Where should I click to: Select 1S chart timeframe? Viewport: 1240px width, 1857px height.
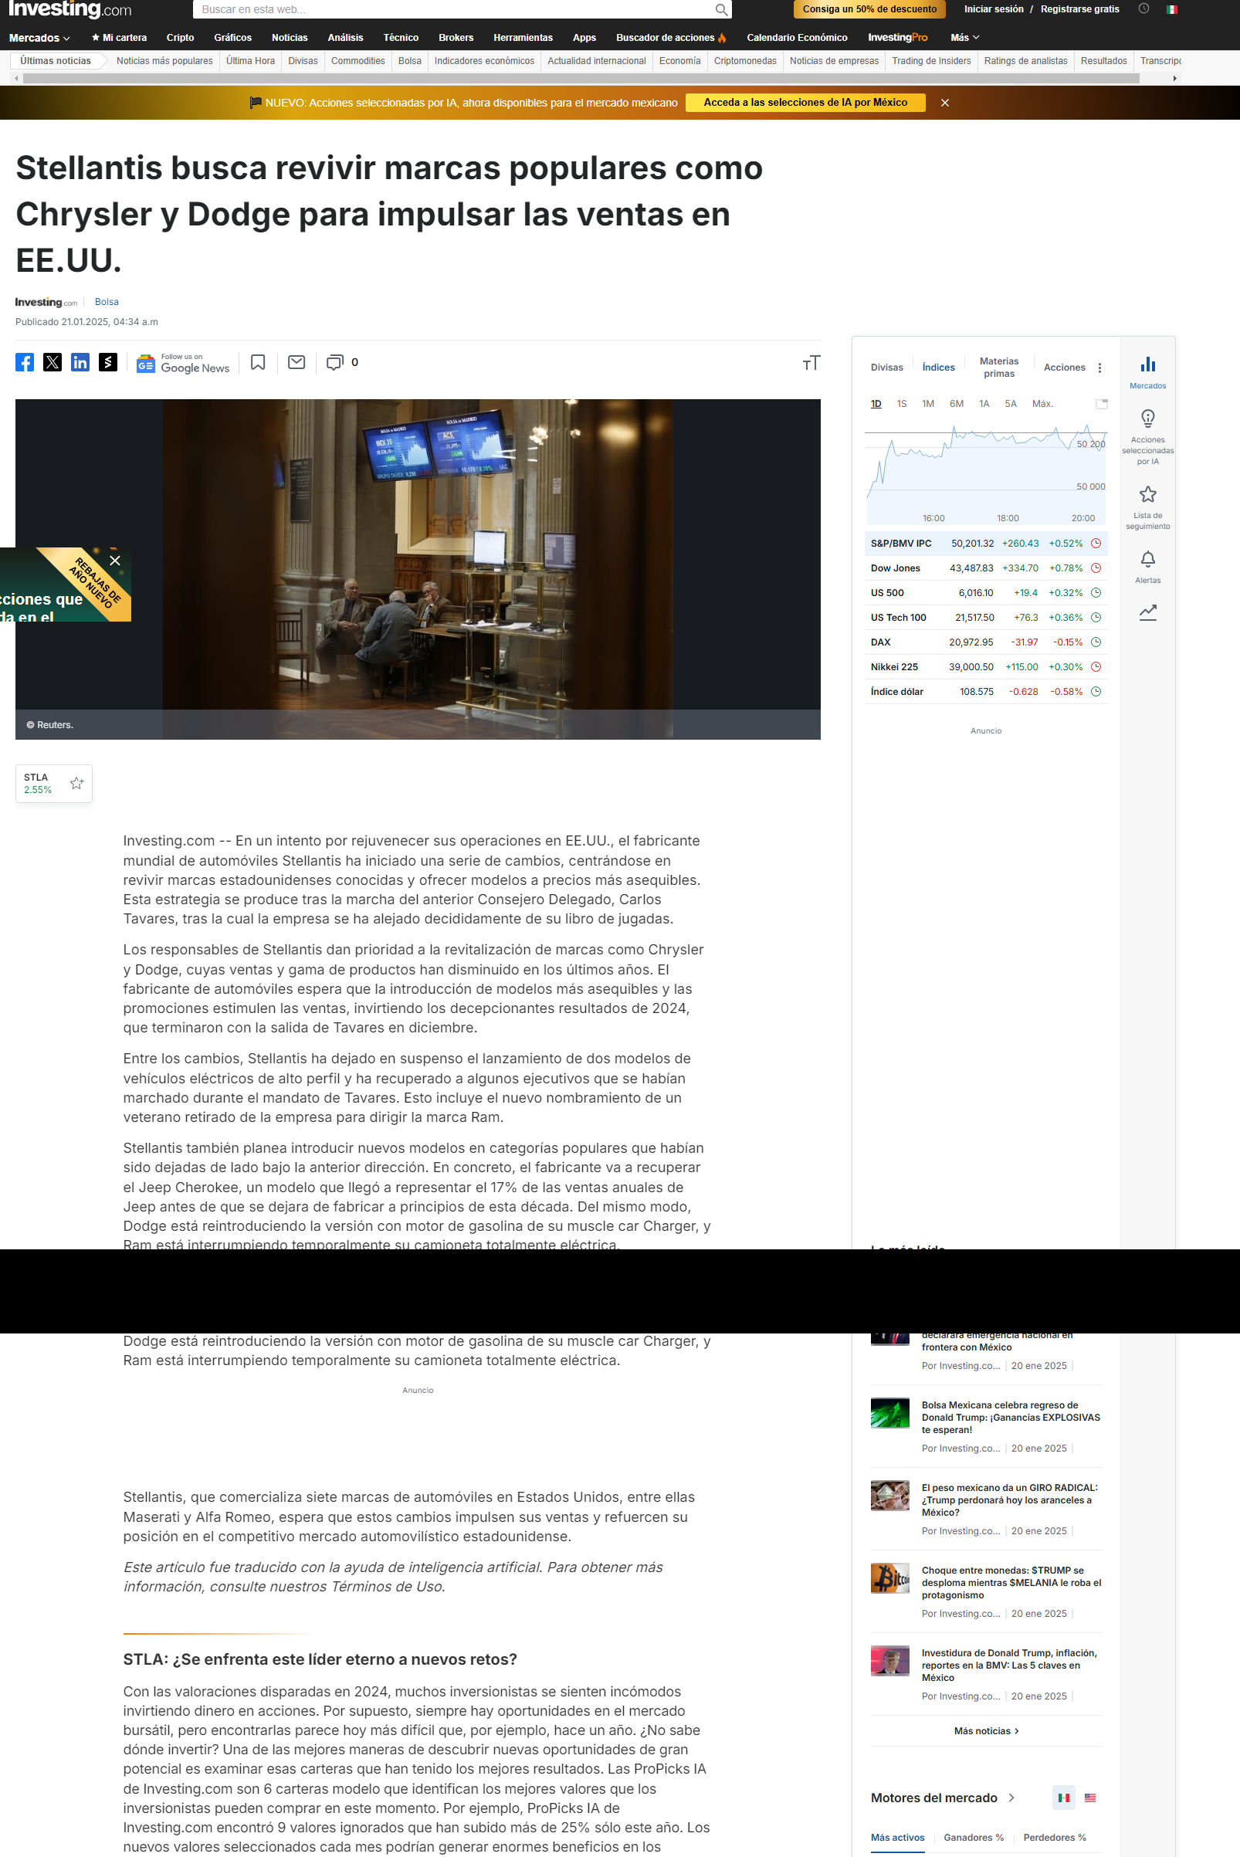[x=902, y=403]
